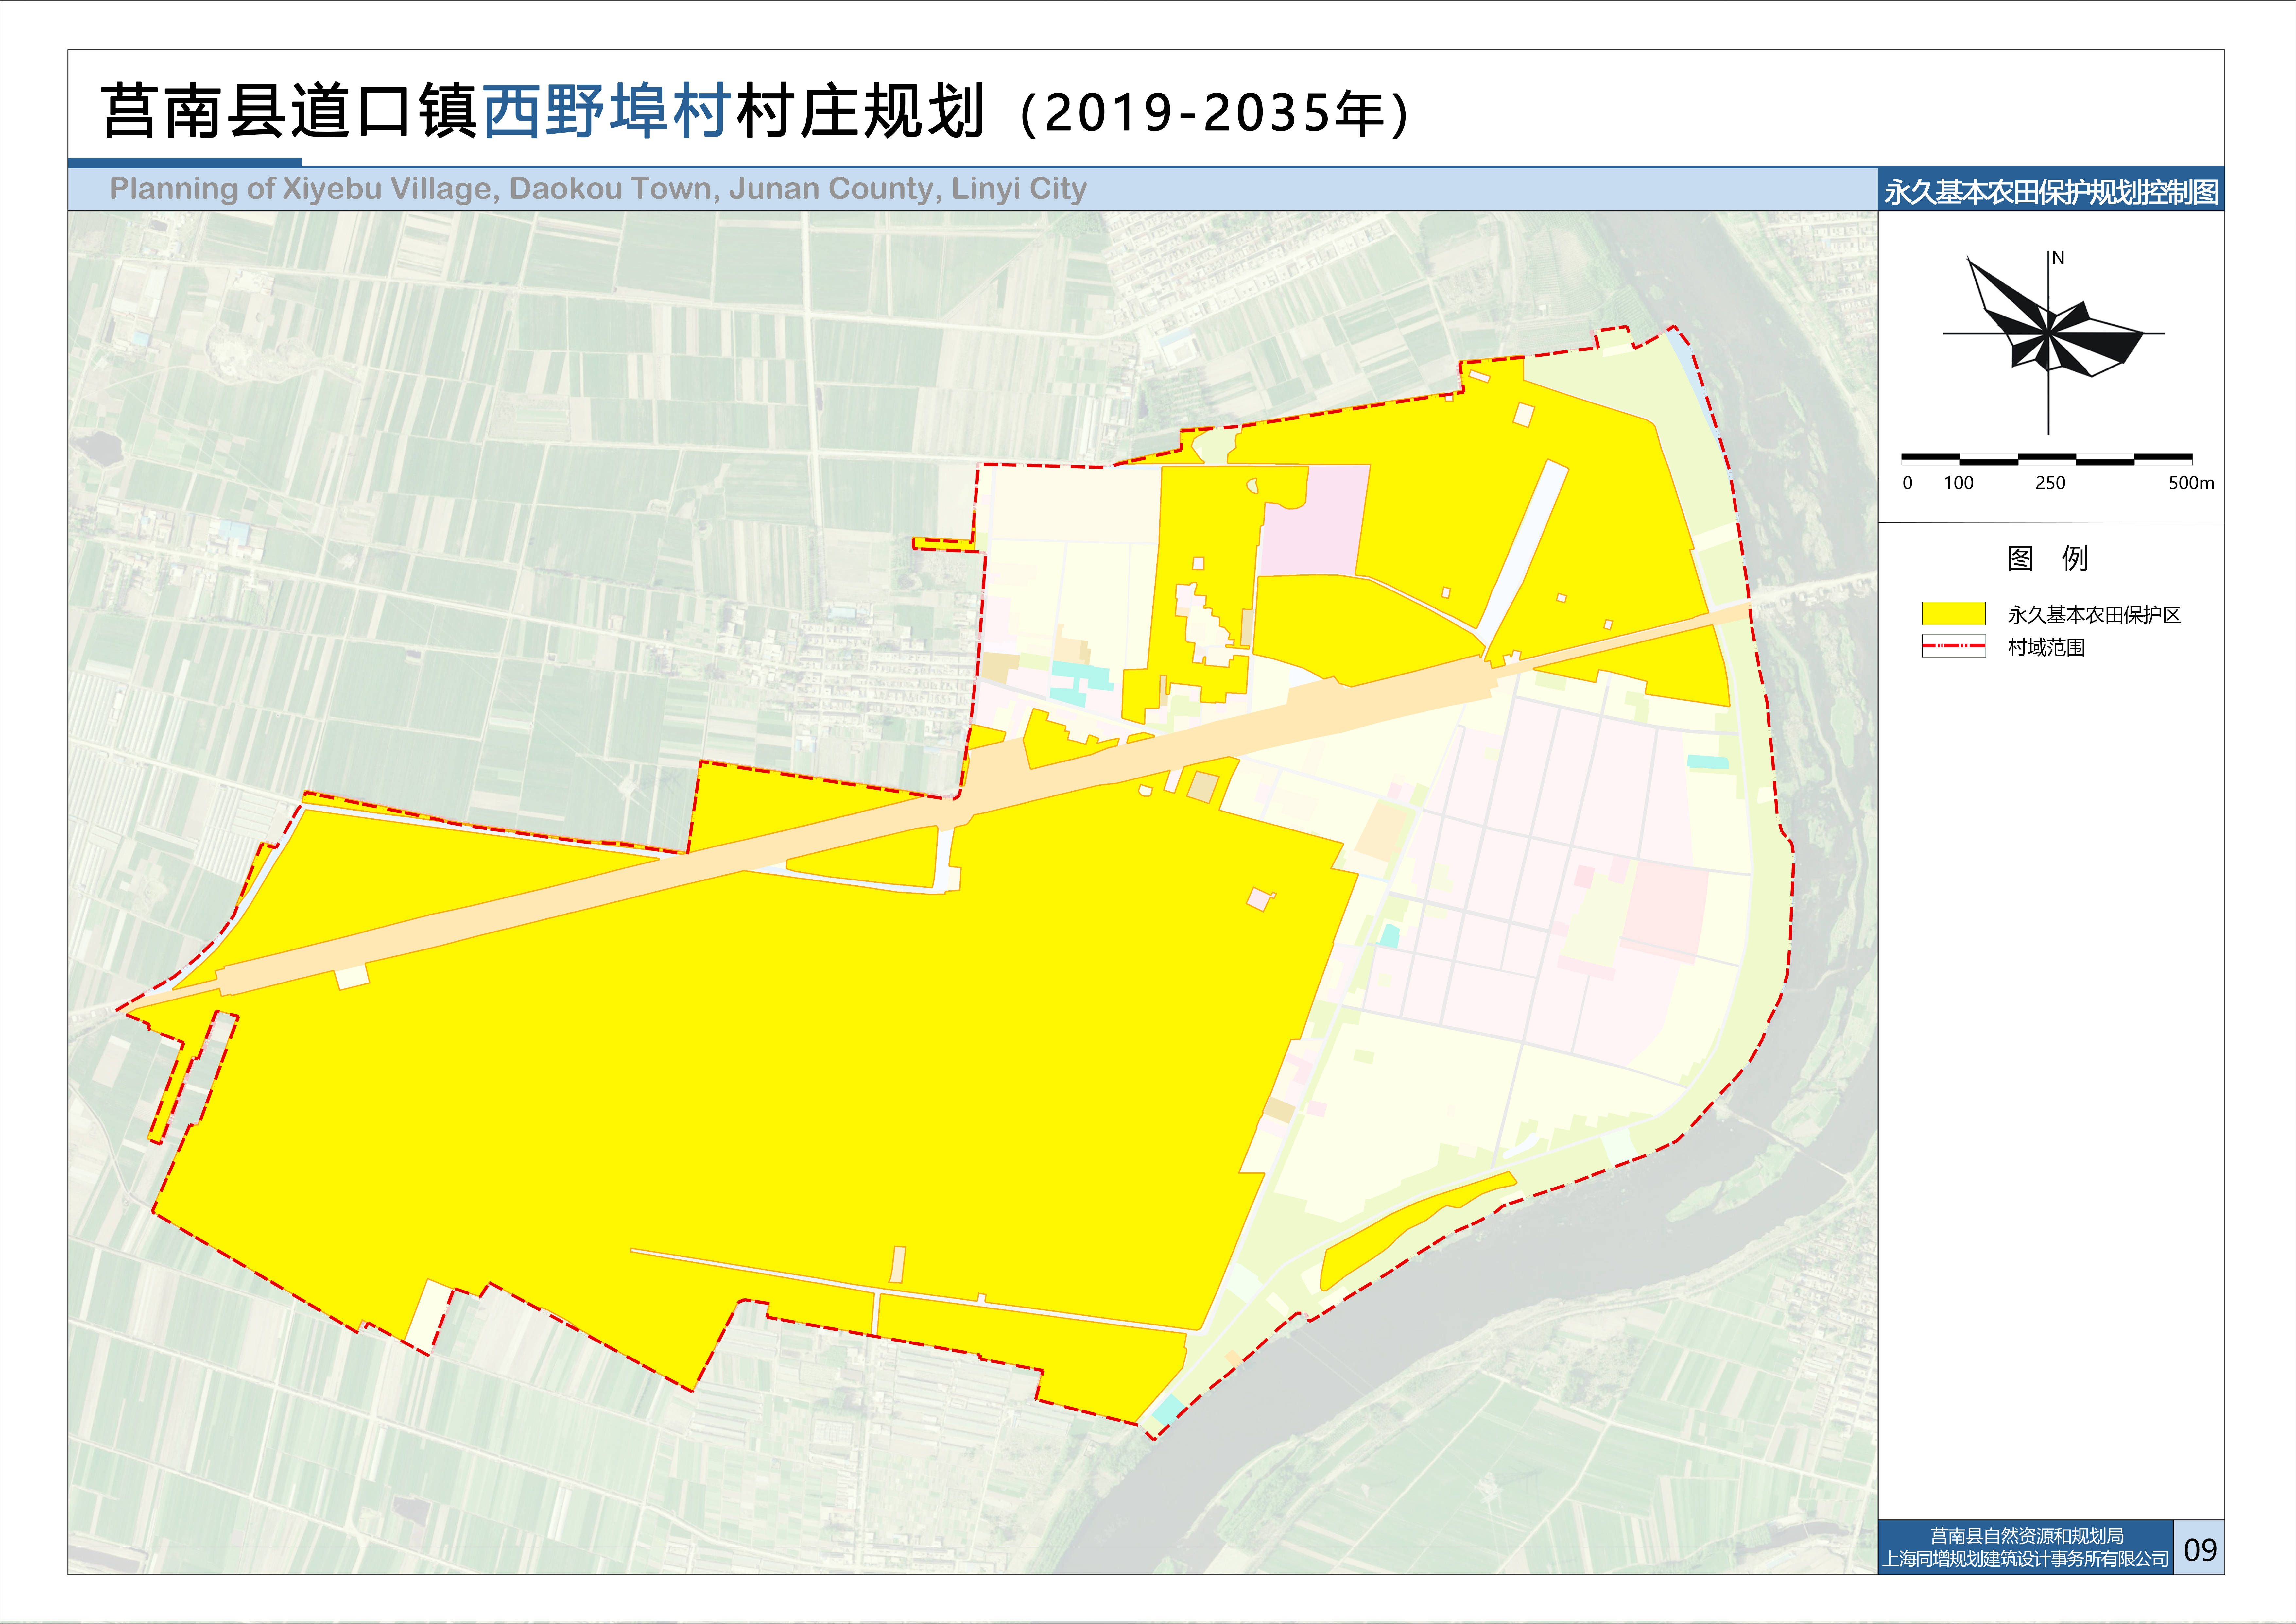Click the 250 scale label
Image resolution: width=2296 pixels, height=1624 pixels.
(x=2050, y=483)
